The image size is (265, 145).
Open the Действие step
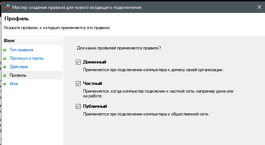pyautogui.click(x=19, y=67)
